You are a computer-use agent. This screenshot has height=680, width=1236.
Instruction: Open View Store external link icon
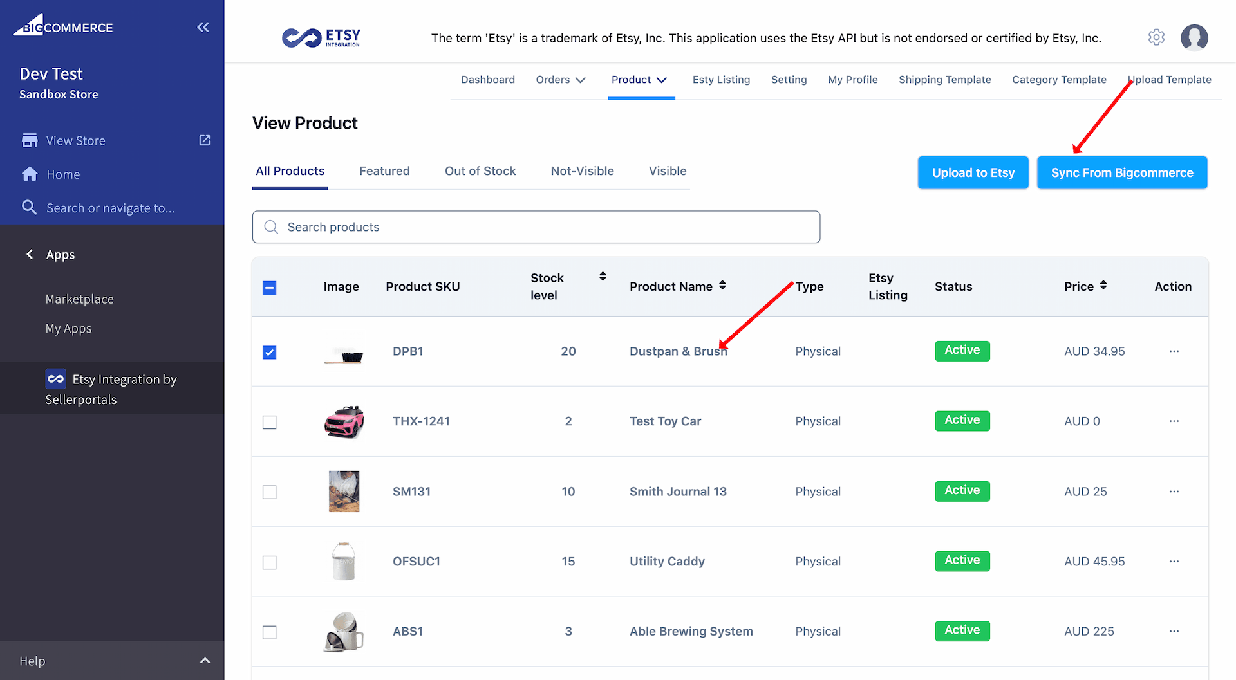coord(205,140)
